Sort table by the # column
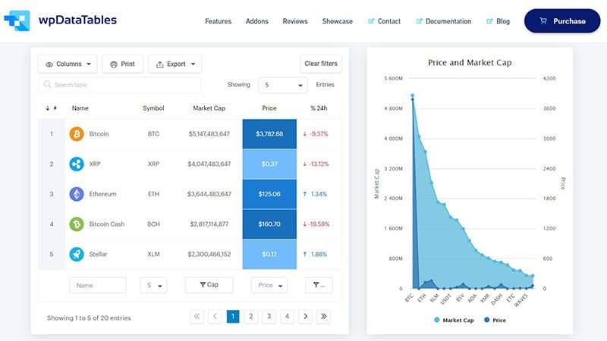This screenshot has width=607, height=341. (x=51, y=108)
